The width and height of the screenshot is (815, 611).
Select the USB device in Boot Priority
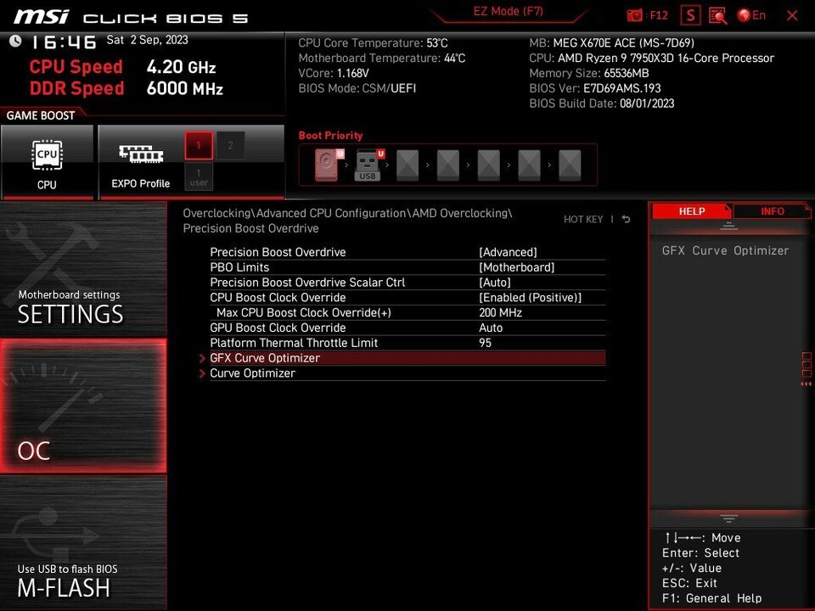point(368,165)
